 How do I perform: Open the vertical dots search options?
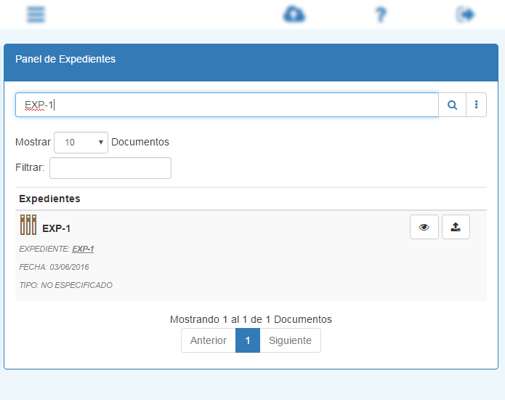(x=476, y=105)
